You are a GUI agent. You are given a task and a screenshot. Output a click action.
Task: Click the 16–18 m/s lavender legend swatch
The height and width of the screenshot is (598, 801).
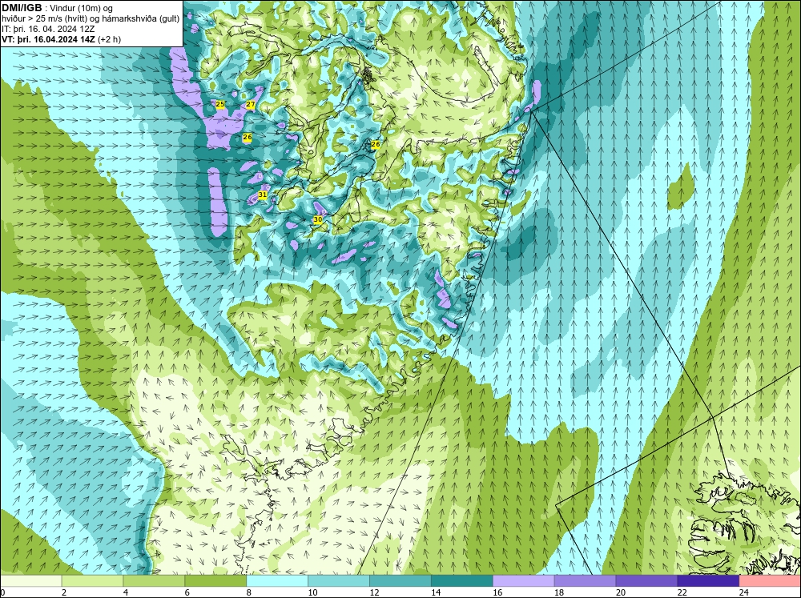[x=524, y=580]
